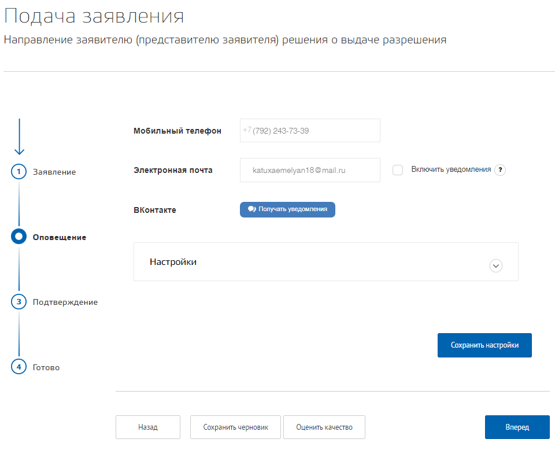Click the down arrow above the steps
The image size is (555, 450).
pos(19,137)
